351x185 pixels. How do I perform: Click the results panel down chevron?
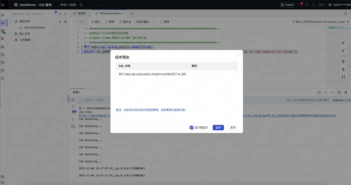point(332,92)
